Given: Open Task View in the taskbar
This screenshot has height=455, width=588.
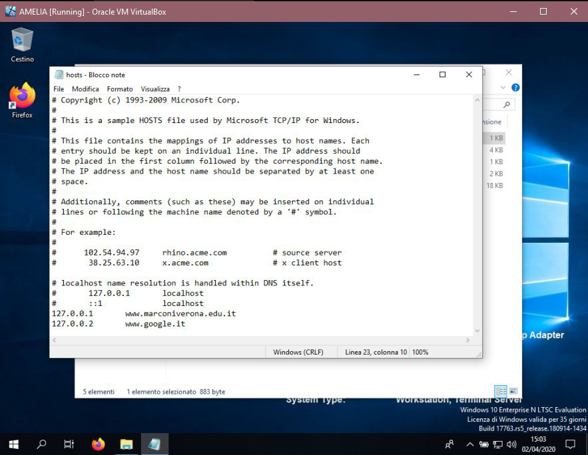Looking at the screenshot, I should [x=69, y=444].
